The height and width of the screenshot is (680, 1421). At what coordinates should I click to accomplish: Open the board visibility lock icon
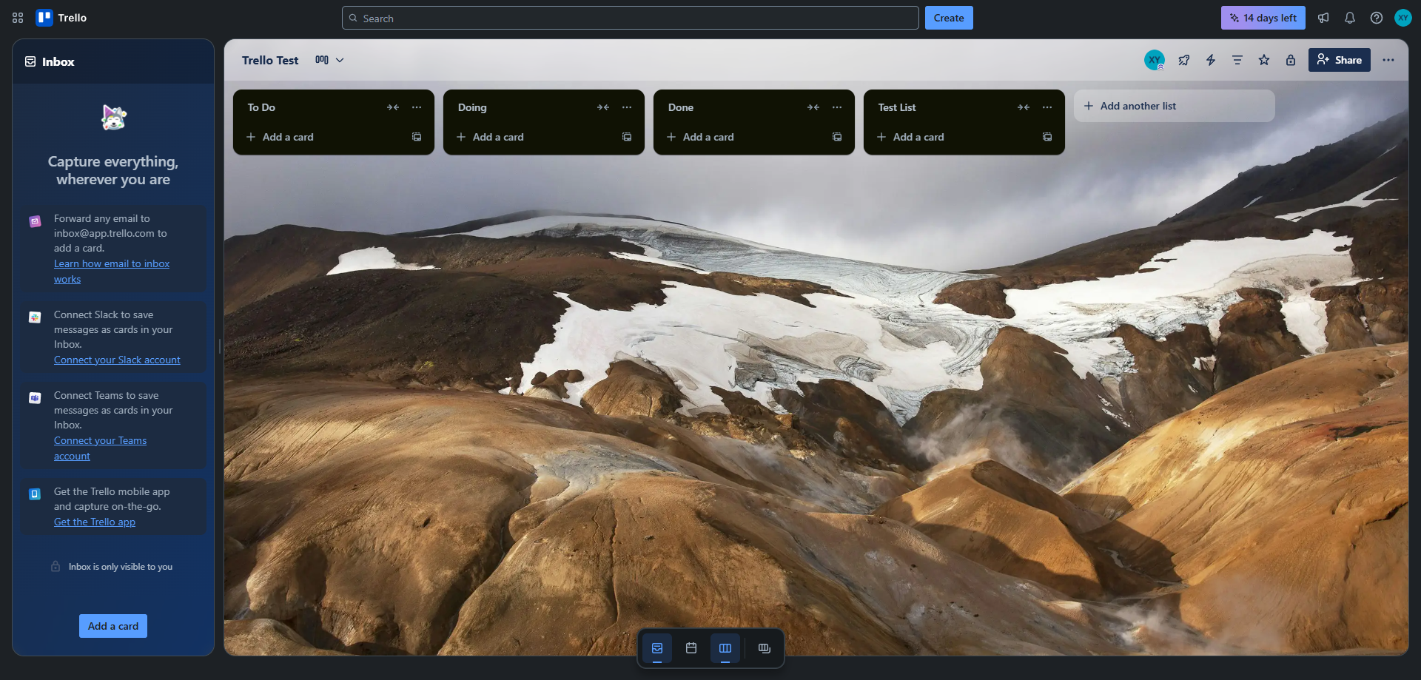coord(1291,60)
